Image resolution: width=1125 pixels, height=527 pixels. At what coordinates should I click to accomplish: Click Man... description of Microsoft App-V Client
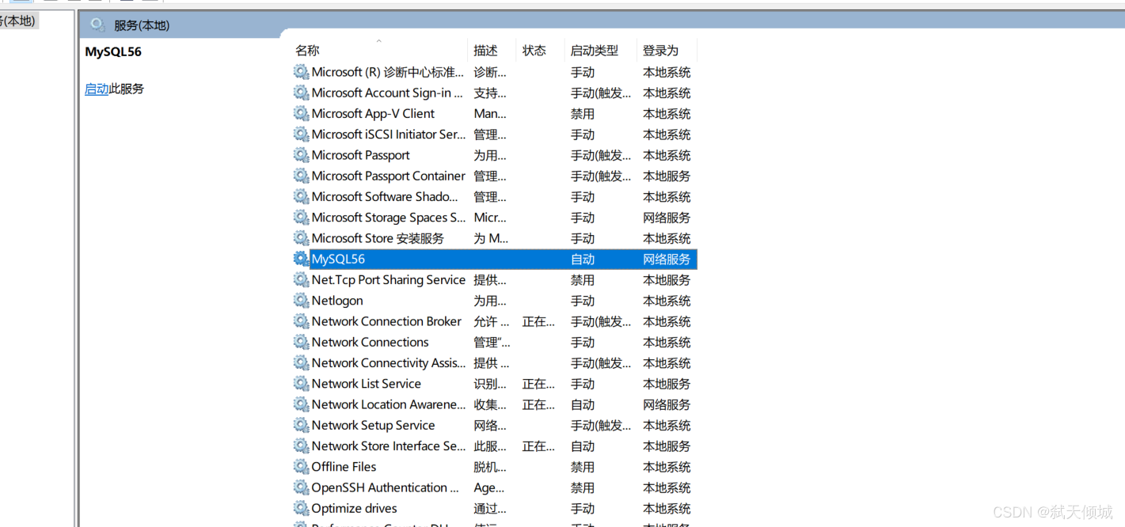pos(490,113)
